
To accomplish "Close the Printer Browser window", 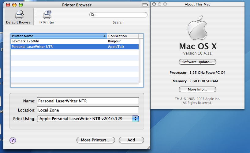I will pyautogui.click(x=8, y=5).
